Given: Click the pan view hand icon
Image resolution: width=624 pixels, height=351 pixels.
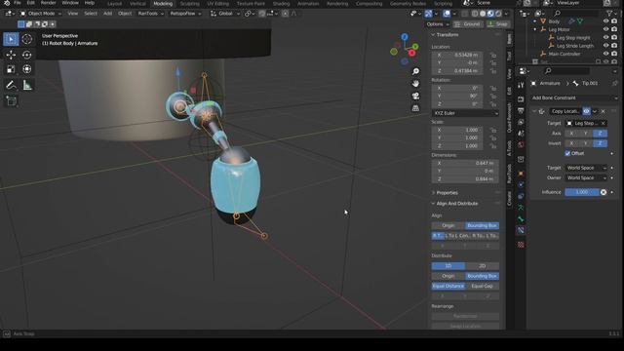Looking at the screenshot, I should 415,84.
